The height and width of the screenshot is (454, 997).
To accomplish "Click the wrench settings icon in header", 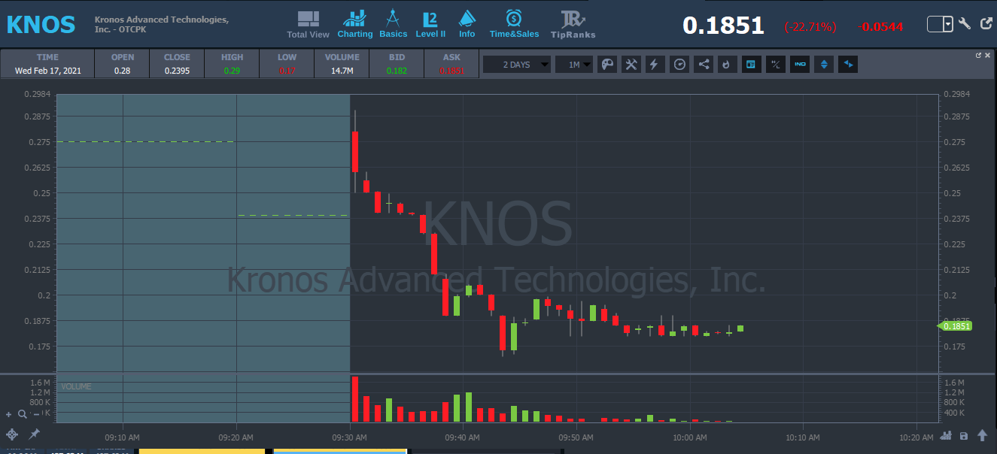I will [x=965, y=25].
